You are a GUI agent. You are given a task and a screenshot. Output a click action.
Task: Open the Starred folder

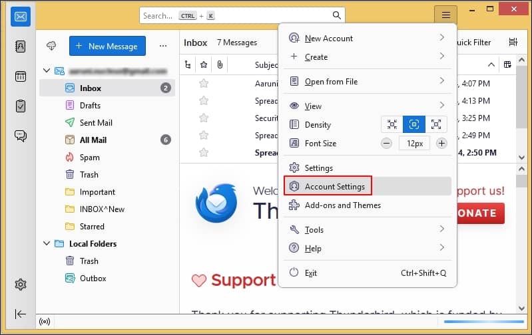107,226
